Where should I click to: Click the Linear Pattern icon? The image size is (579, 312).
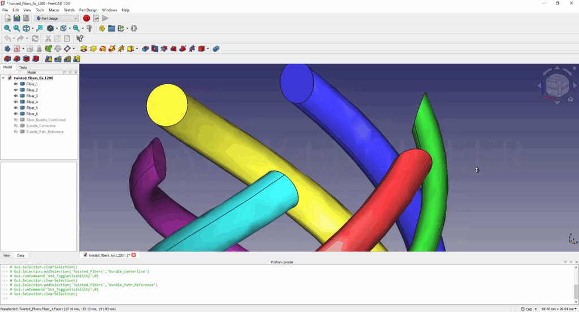coord(58,59)
